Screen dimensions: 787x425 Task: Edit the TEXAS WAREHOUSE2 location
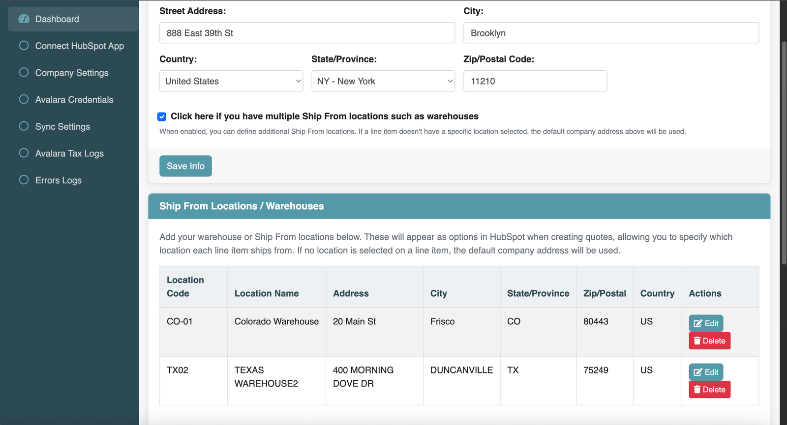coord(706,372)
